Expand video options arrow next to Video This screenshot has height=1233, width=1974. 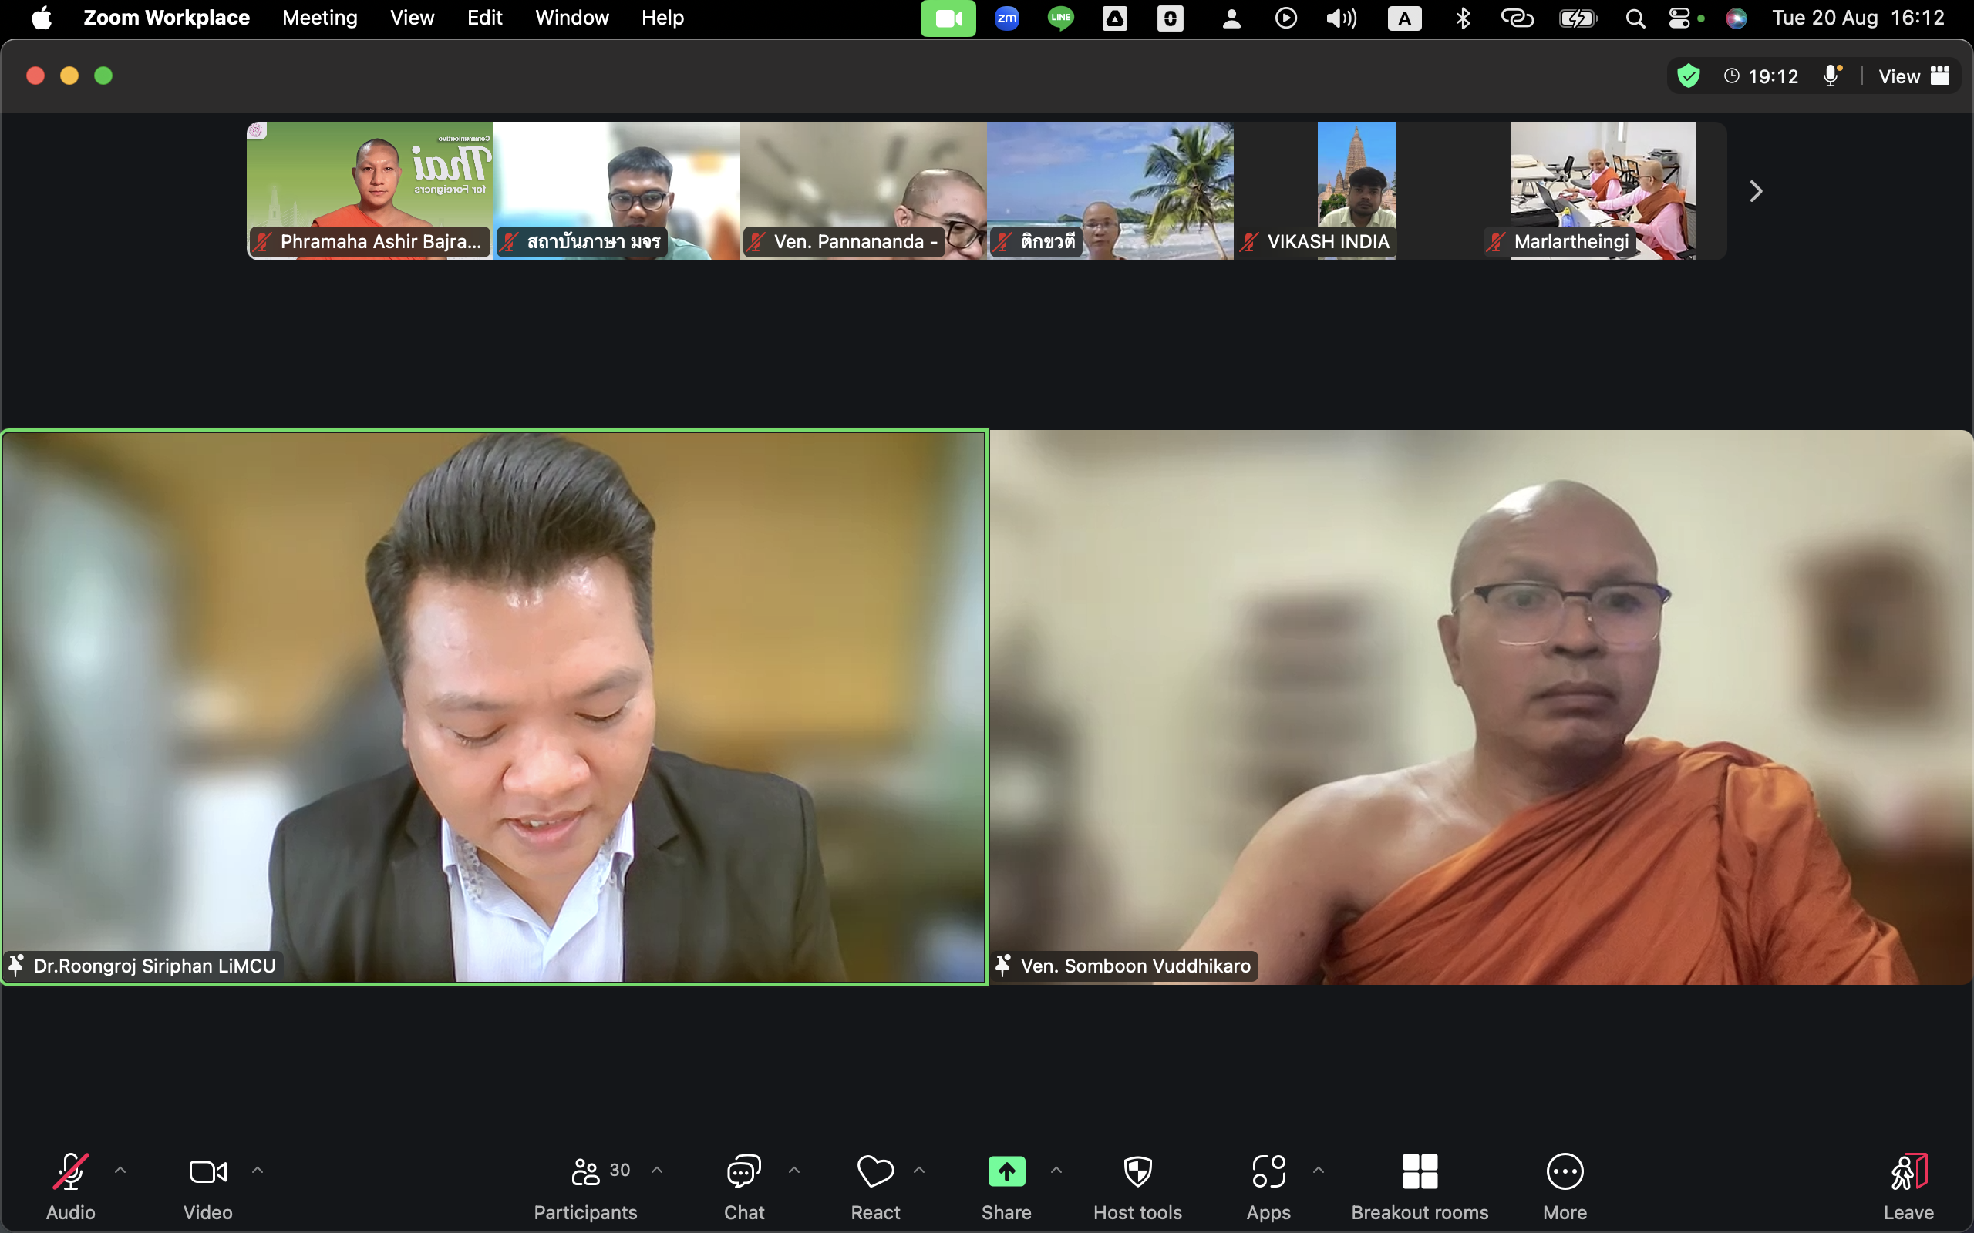258,1171
